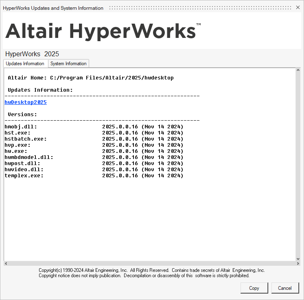
Task: Click the 'Updates Information:' heading text
Action: [x=40, y=90]
